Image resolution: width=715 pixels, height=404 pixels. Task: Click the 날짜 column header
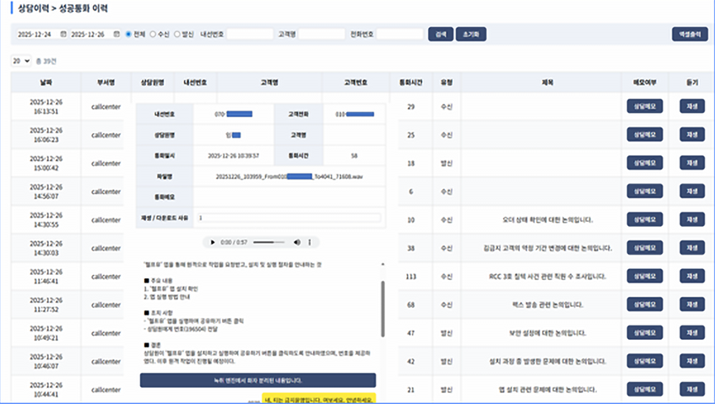pos(46,83)
